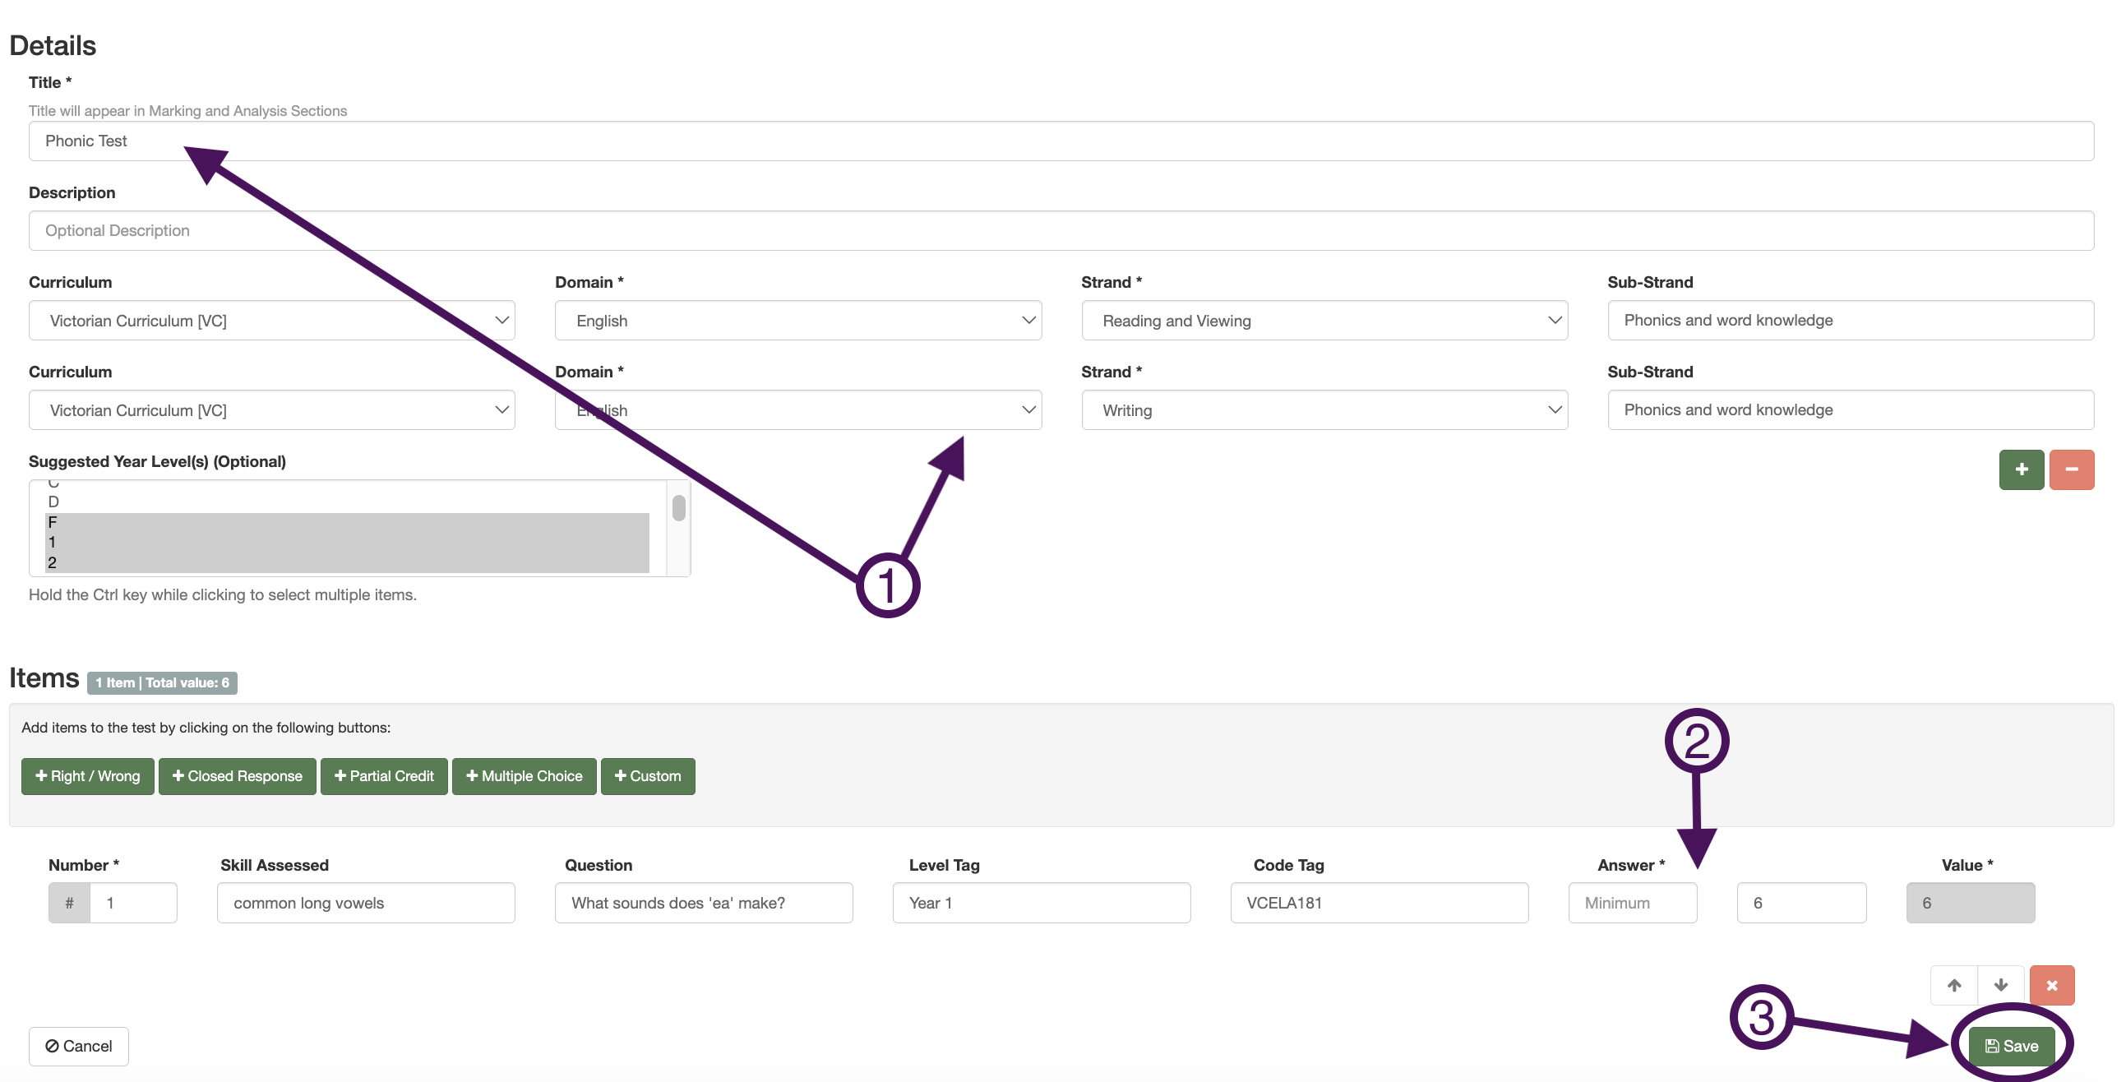Open the Writing strand dropdown
This screenshot has width=2126, height=1082.
click(x=1324, y=410)
